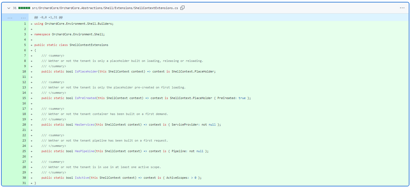Select line number 31
The height and width of the screenshot is (188, 411).
pyautogui.click(x=24, y=183)
